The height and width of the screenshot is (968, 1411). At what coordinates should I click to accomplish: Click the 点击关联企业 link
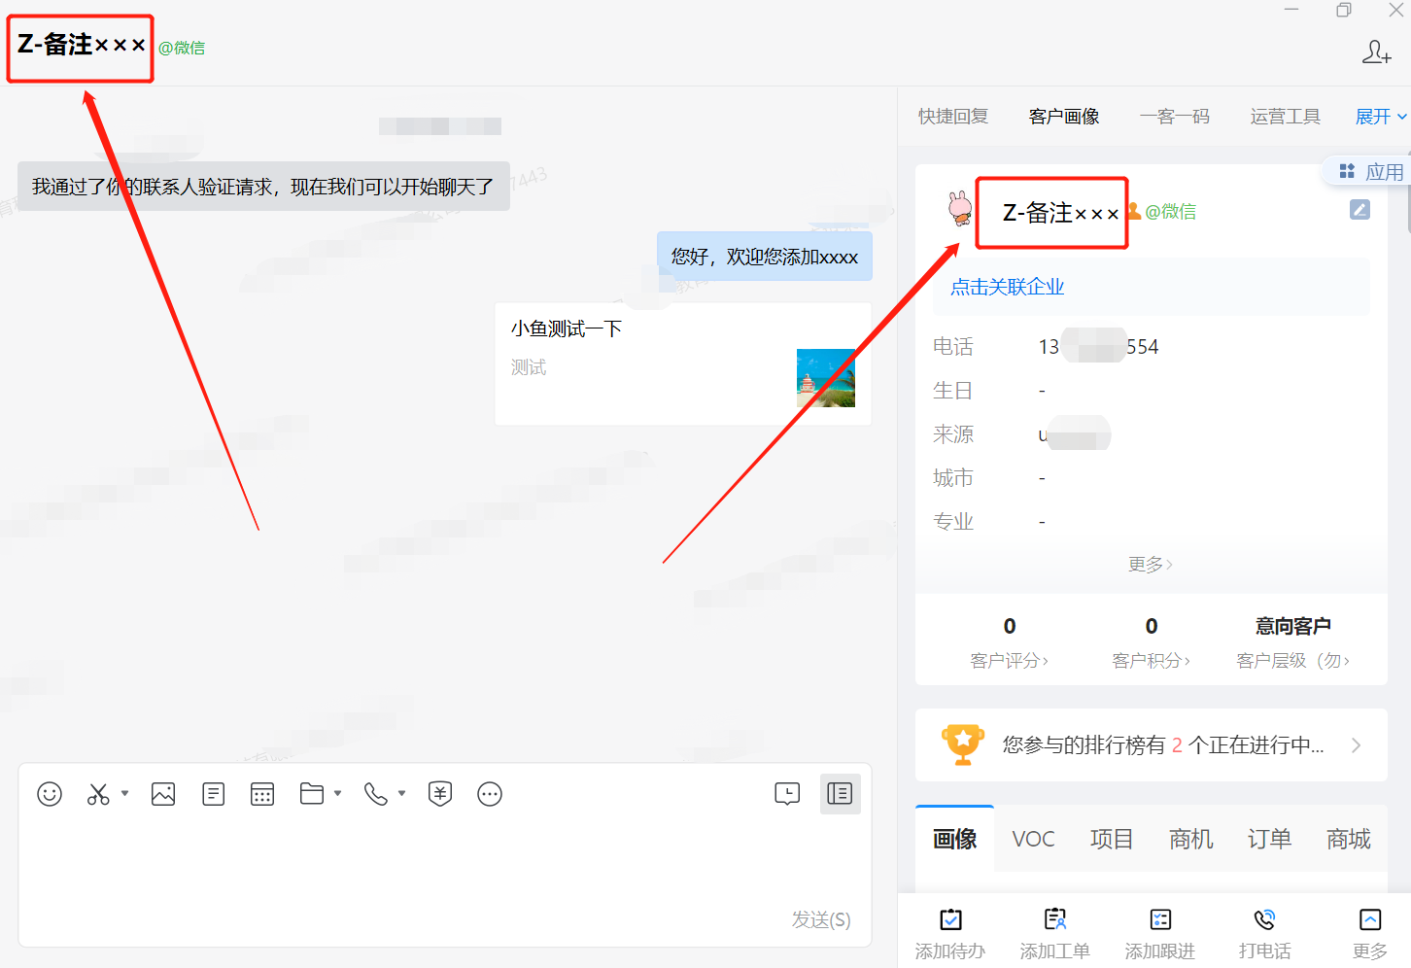point(1008,287)
